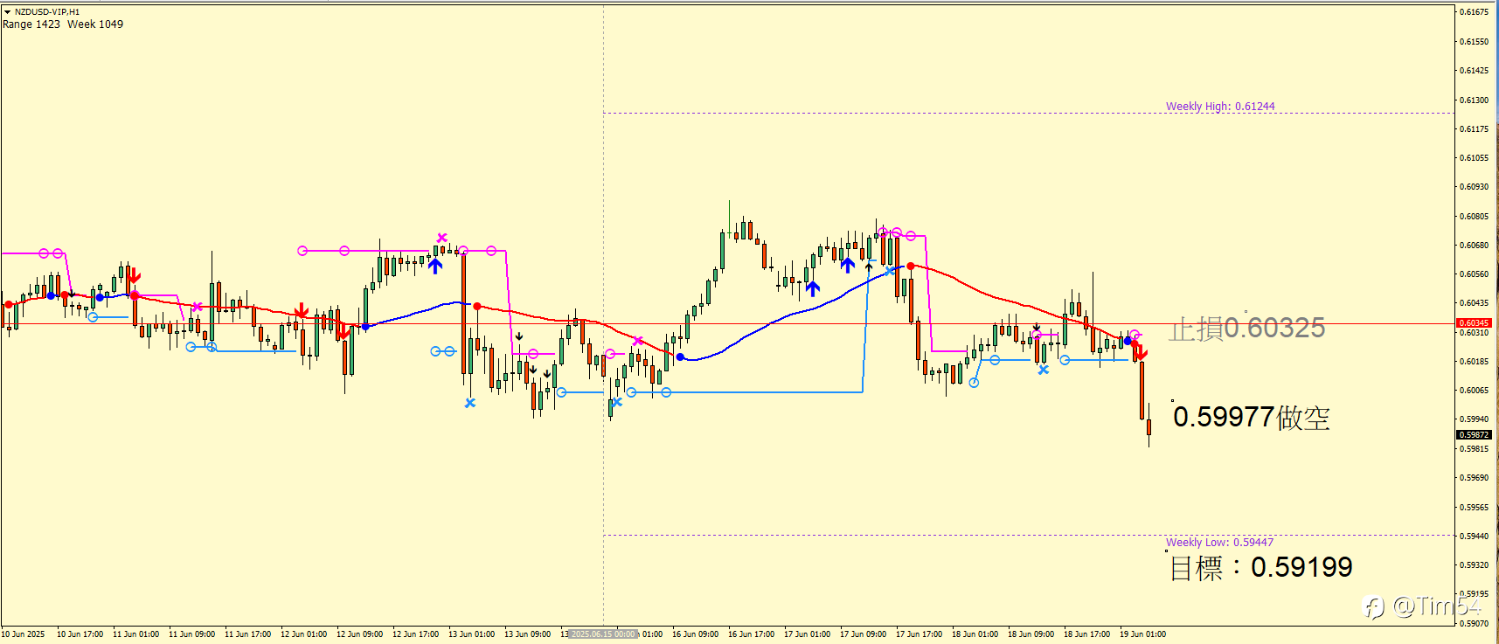Image resolution: width=1499 pixels, height=644 pixels.
Task: Click price scale value 0.59070
Action: (1475, 624)
